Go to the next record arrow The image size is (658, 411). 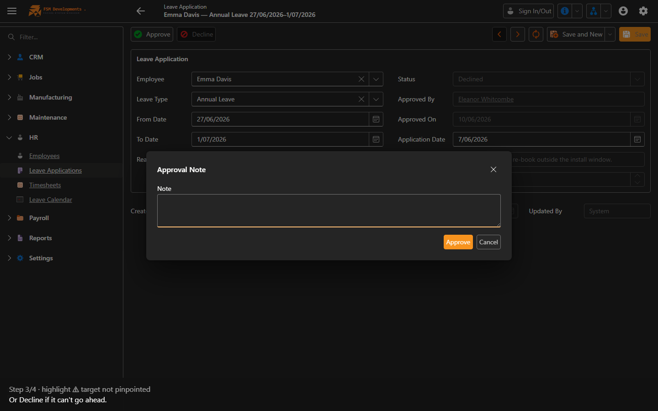(518, 34)
